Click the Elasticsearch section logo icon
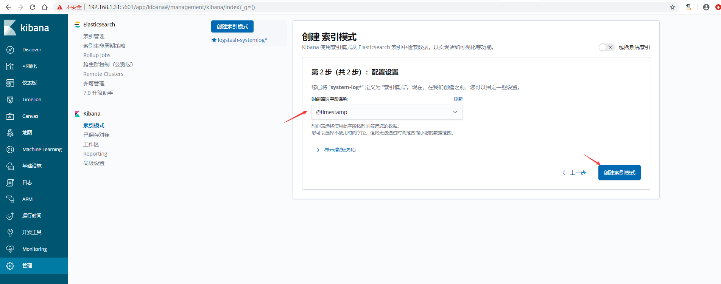 (x=77, y=25)
